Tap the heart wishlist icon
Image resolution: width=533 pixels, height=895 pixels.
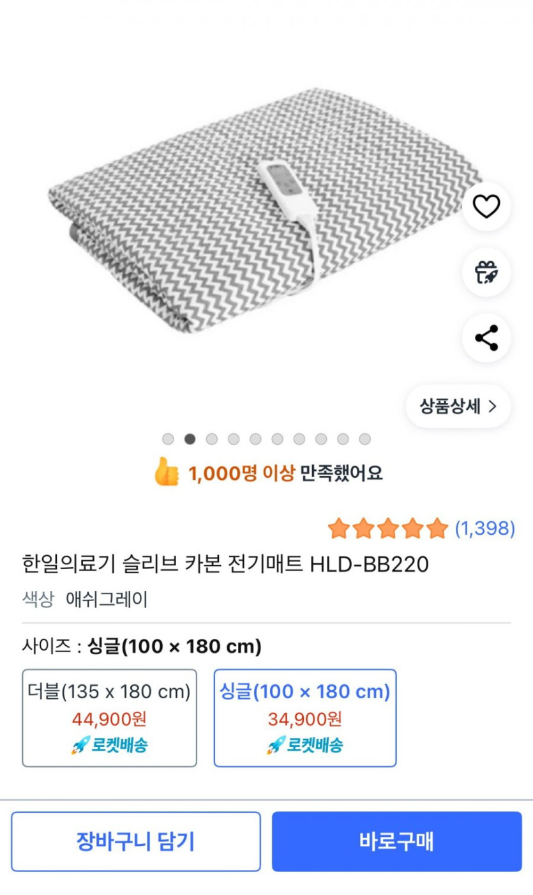click(486, 206)
